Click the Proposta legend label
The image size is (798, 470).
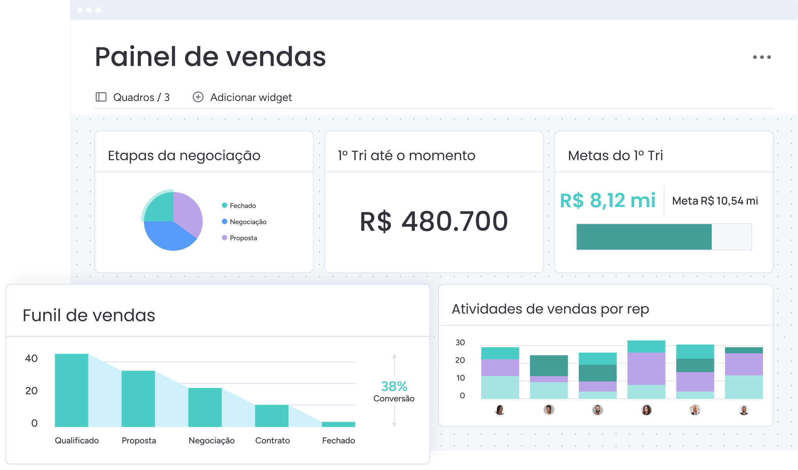pyautogui.click(x=243, y=238)
